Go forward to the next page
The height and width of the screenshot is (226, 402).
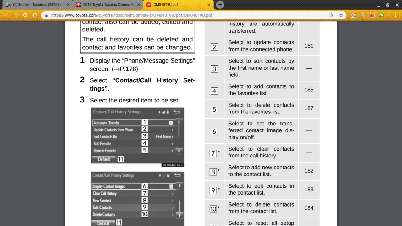point(16,15)
